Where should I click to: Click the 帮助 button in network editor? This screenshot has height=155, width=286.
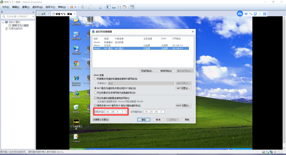coord(187,120)
